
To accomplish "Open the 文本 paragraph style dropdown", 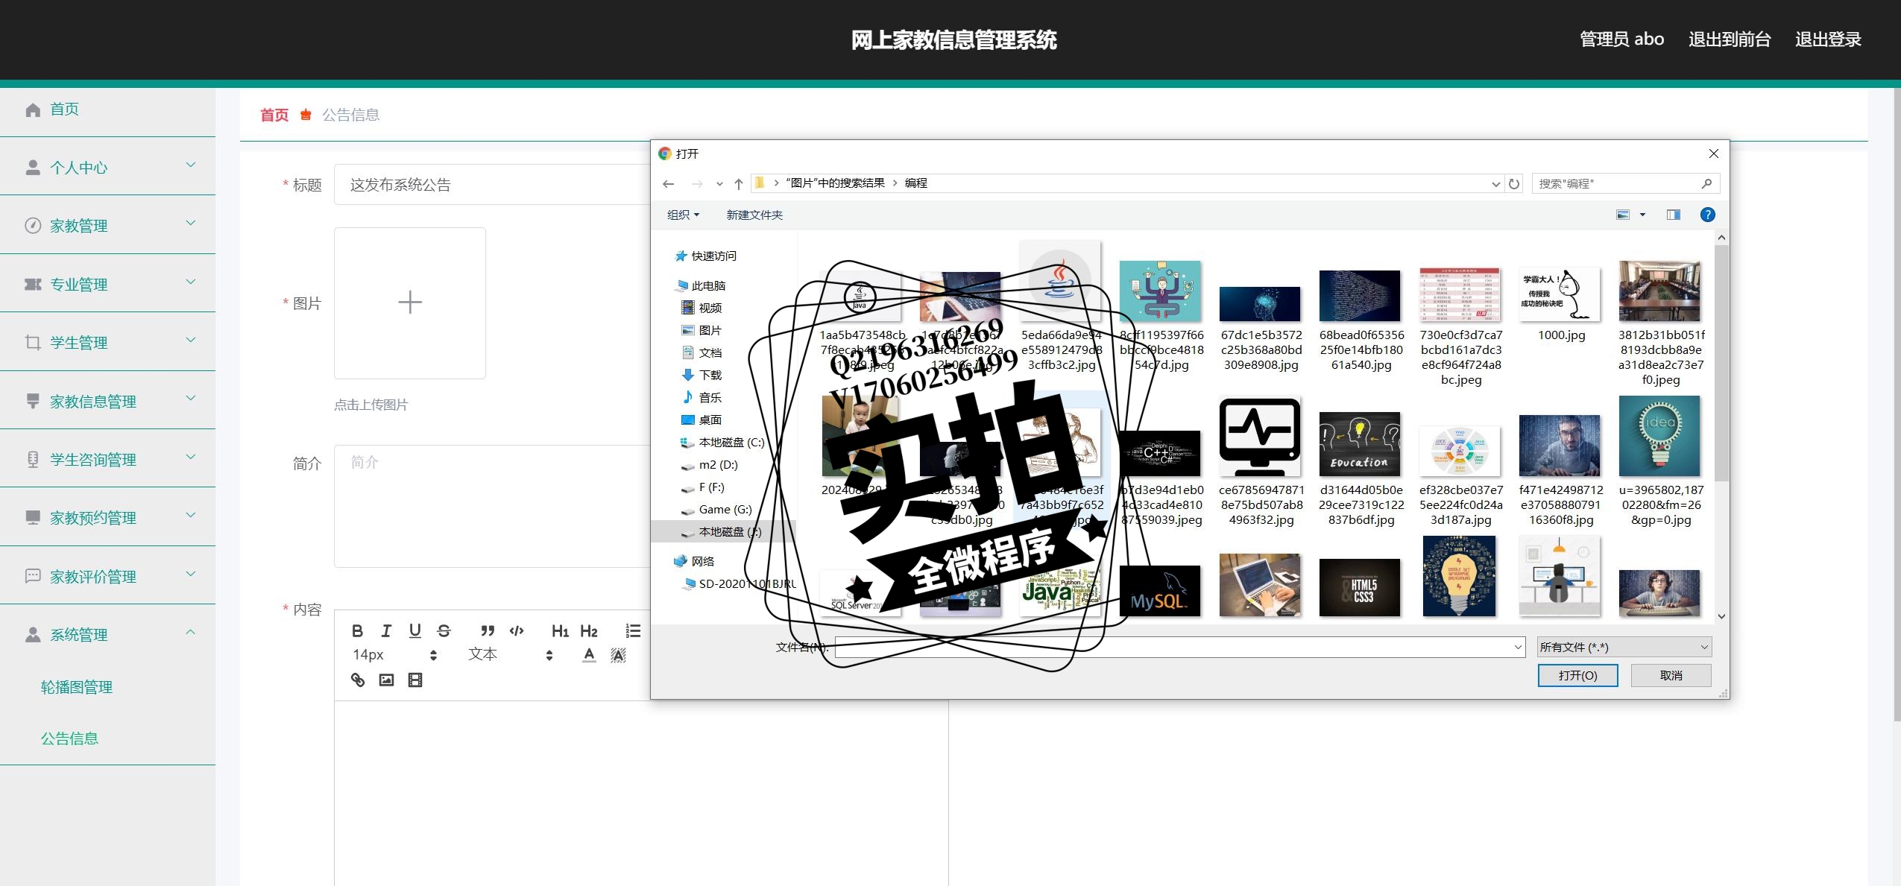I will pyautogui.click(x=511, y=655).
